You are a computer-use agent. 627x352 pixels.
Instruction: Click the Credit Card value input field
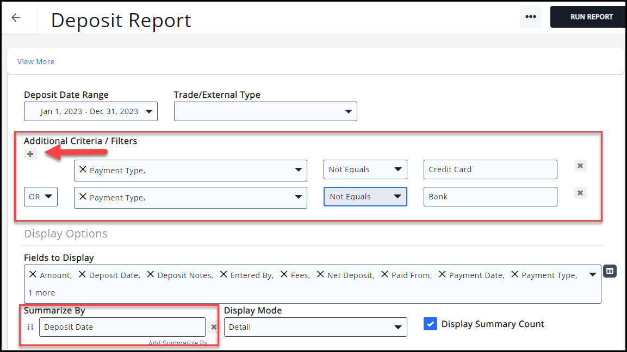(x=490, y=169)
